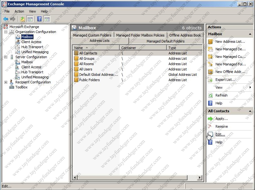Select the Address Lists tab

tap(100, 41)
